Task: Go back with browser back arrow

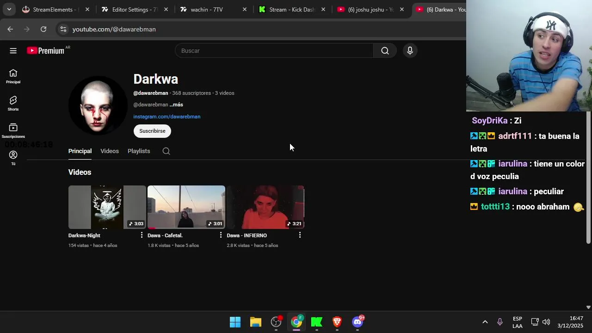Action: tap(10, 29)
